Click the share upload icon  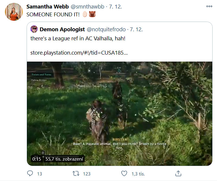pyautogui.click(x=178, y=173)
